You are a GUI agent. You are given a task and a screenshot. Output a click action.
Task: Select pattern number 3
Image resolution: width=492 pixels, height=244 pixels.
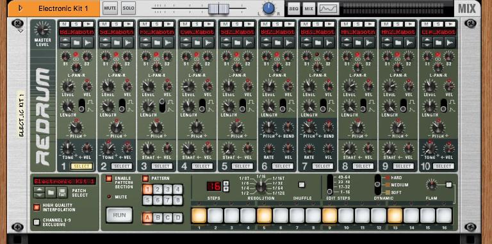point(168,189)
